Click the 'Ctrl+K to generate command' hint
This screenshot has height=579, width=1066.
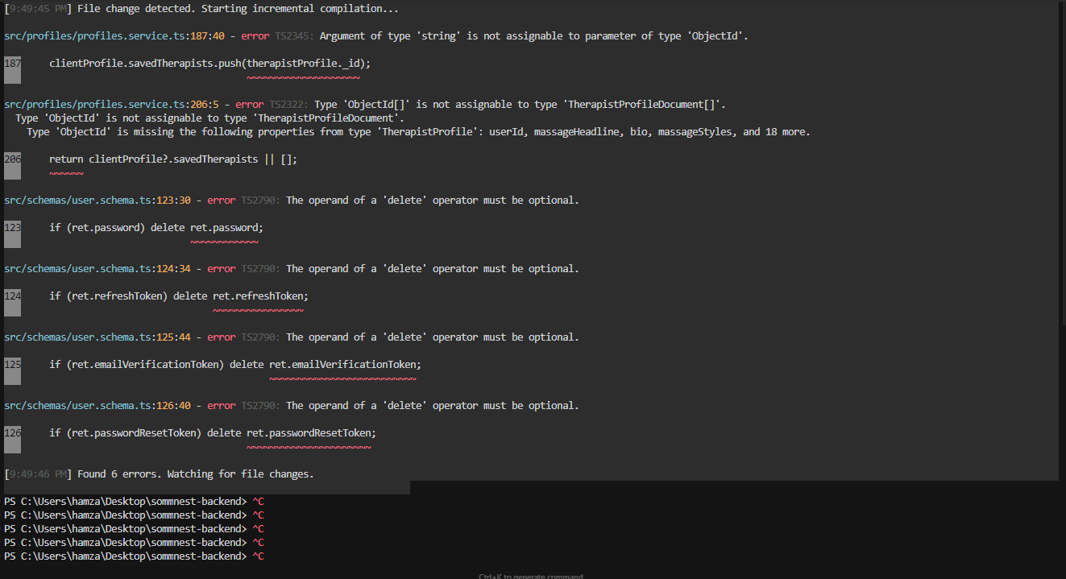click(x=531, y=576)
